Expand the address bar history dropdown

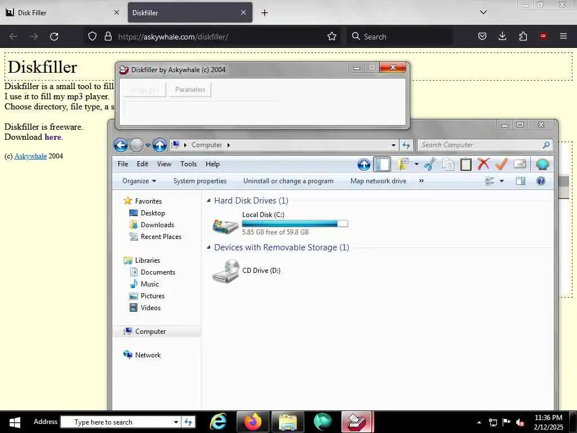(393, 145)
